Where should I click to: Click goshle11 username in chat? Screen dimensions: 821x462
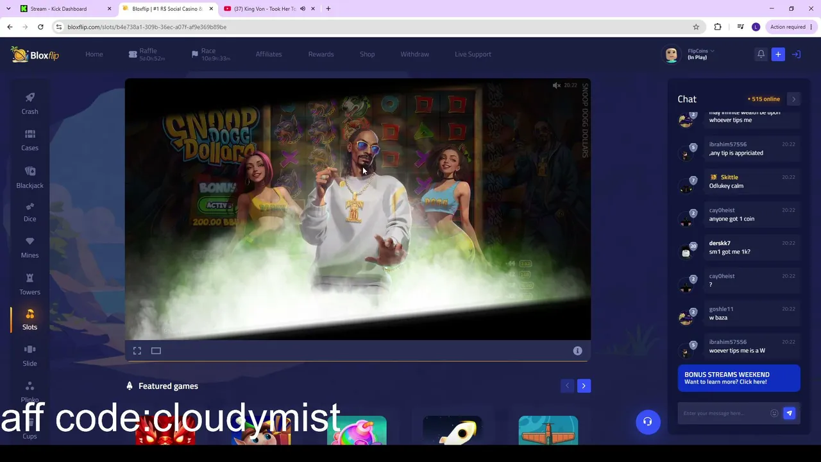click(721, 309)
